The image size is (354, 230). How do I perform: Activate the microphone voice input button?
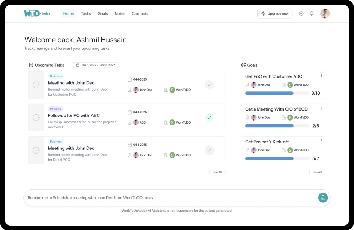(323, 198)
